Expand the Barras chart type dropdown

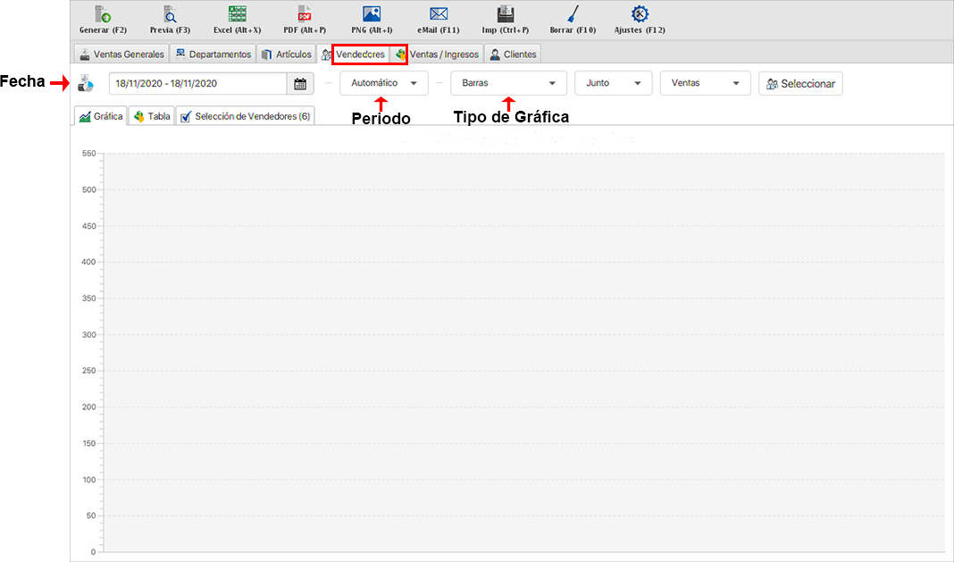[508, 83]
